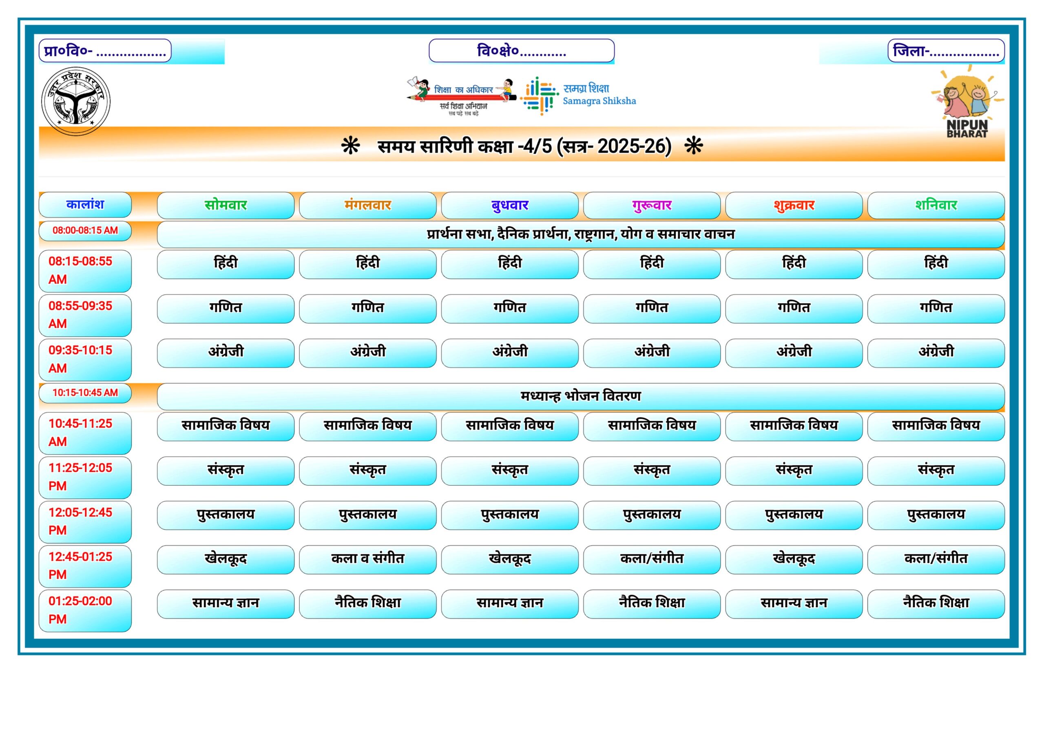Viewport: 1044px width, 738px height.
Task: Click the खेलकूद cell under सोमवार
Action: point(226,559)
